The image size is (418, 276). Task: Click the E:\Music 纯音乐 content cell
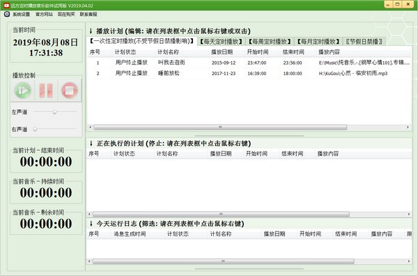364,63
